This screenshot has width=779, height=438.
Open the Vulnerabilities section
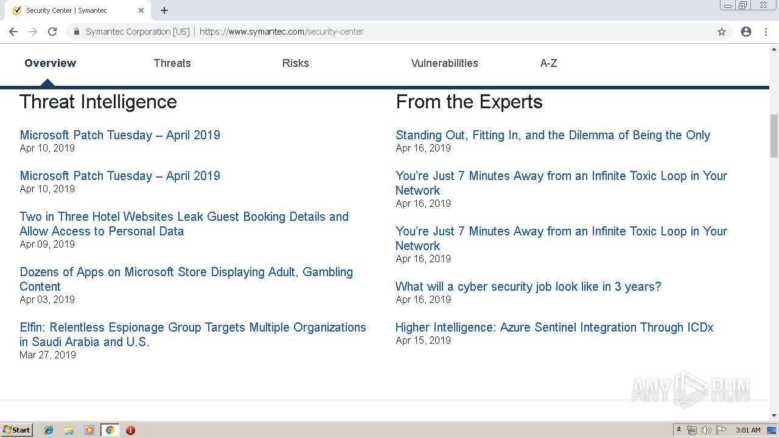coord(444,63)
